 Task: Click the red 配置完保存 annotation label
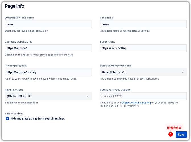point(175,128)
